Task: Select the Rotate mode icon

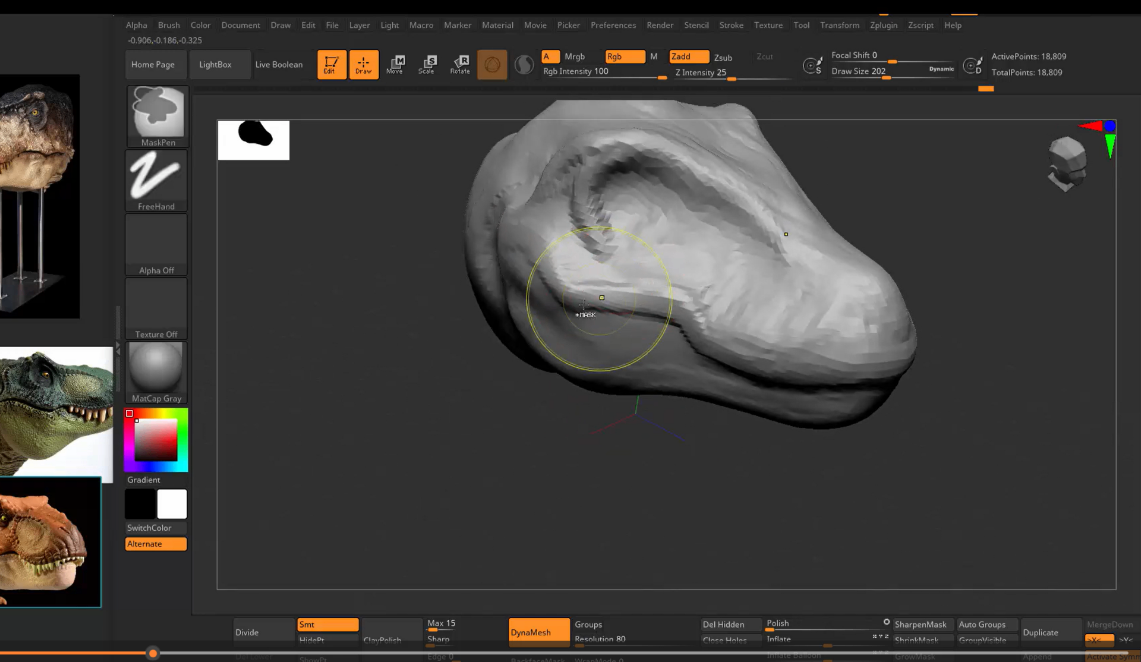Action: [459, 64]
